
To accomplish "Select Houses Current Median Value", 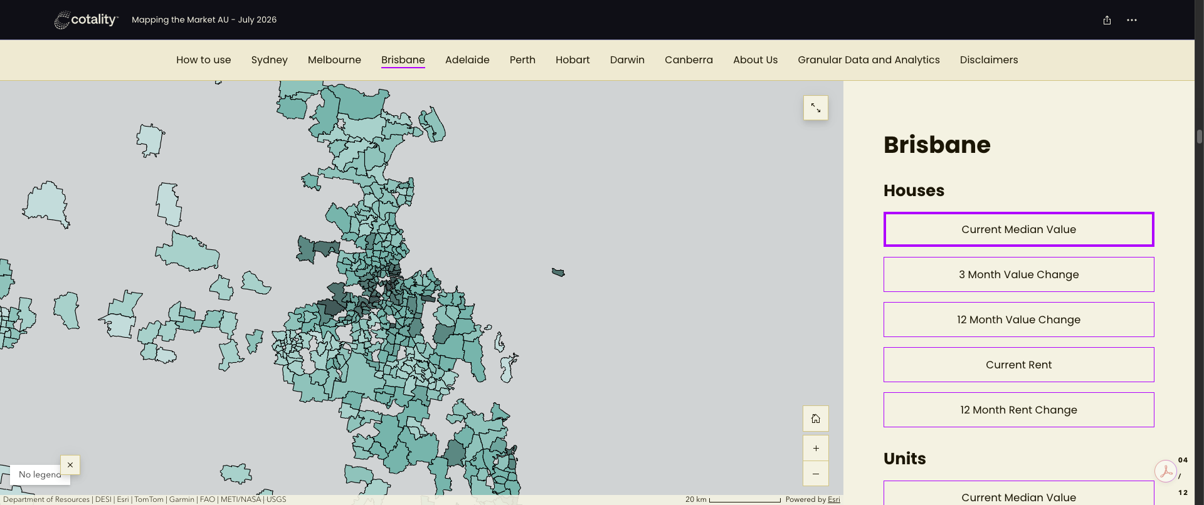I will [1019, 229].
